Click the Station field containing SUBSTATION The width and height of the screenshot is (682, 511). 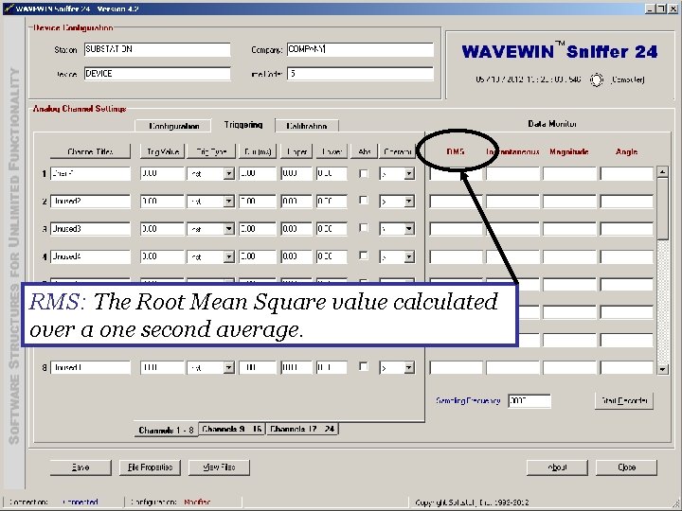(x=157, y=49)
